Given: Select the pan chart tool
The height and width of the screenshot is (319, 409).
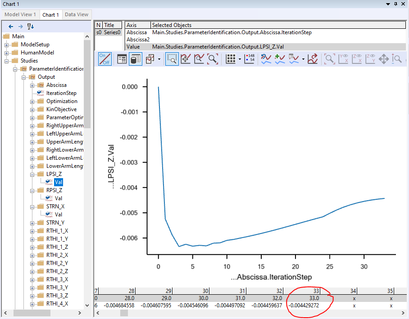Looking at the screenshot, I should (x=186, y=59).
